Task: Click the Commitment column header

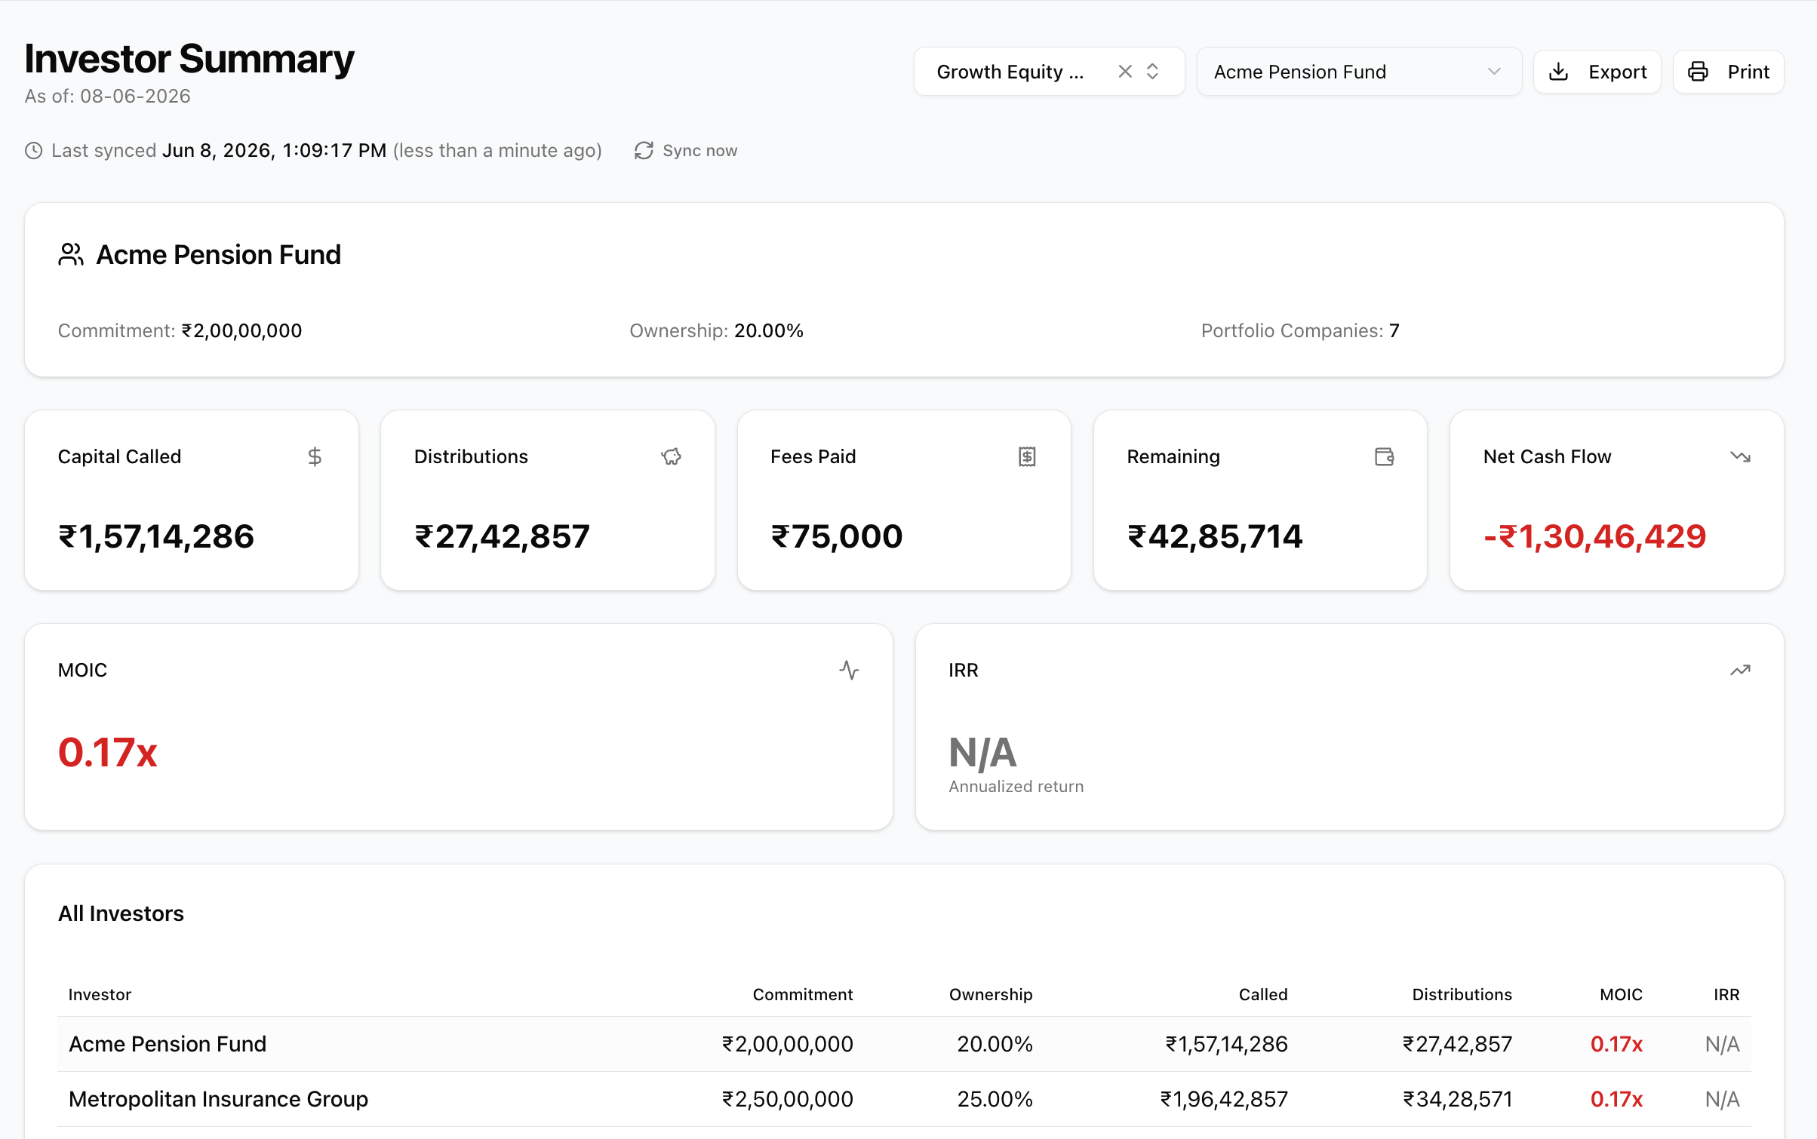Action: pyautogui.click(x=803, y=994)
